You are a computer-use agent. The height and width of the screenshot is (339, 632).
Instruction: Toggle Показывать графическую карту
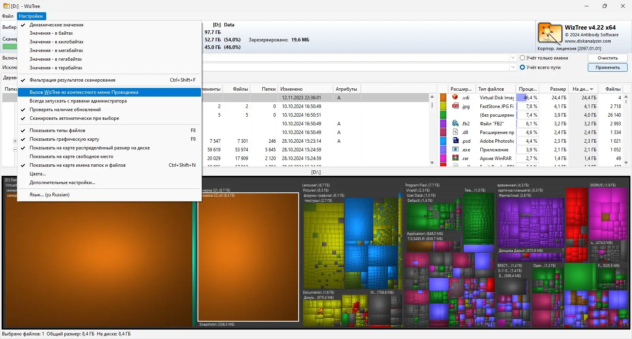[109, 139]
